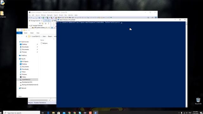
Task: Open Eclipse Project menu
Action: click(x=61, y=15)
